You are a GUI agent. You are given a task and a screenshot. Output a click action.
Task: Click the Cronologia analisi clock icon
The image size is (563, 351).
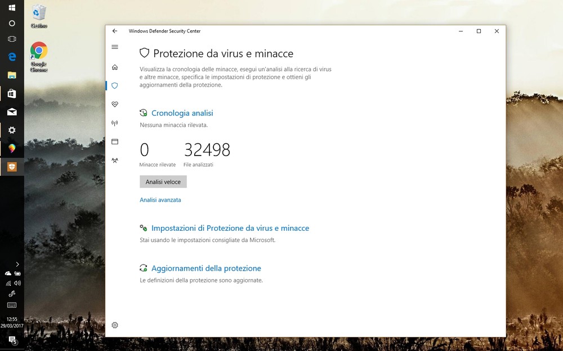(x=143, y=113)
